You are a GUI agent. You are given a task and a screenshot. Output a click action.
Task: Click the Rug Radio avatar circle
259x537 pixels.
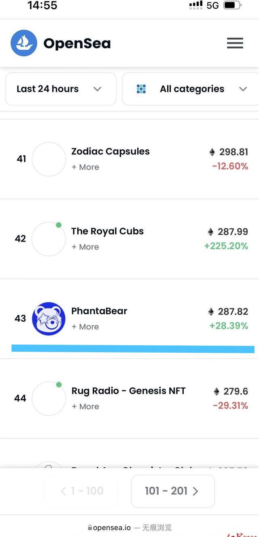pos(49,398)
